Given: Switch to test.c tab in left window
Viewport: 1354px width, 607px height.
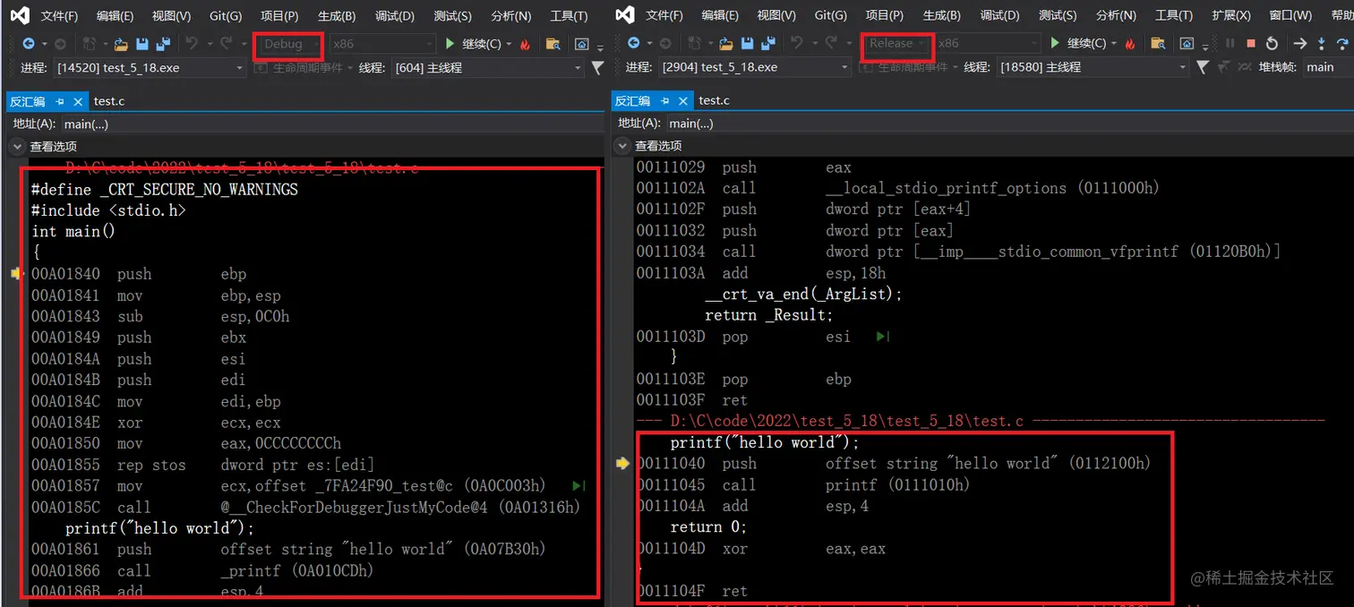Looking at the screenshot, I should (x=109, y=102).
